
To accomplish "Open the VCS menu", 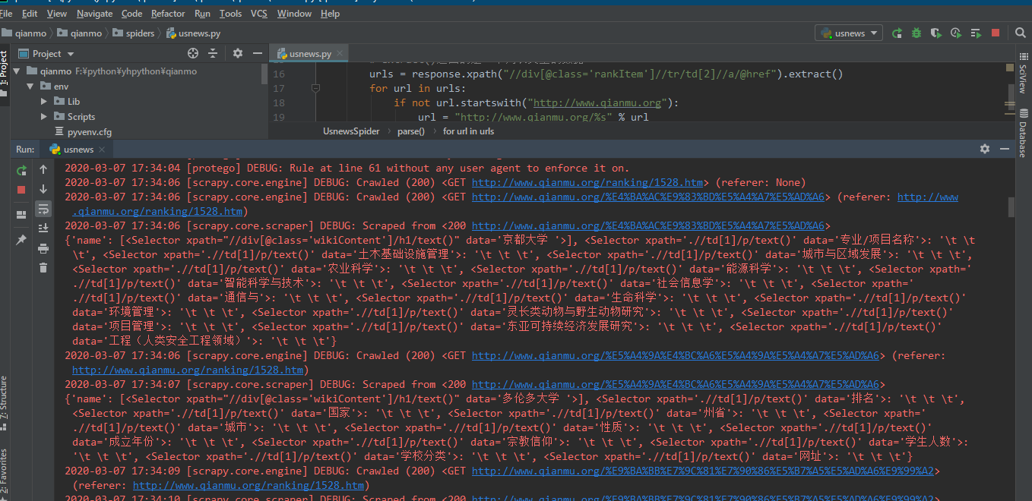I will pyautogui.click(x=259, y=14).
